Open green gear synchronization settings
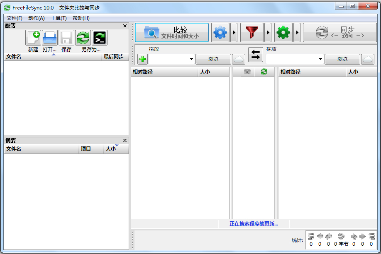This screenshot has height=254, width=381. pos(283,32)
